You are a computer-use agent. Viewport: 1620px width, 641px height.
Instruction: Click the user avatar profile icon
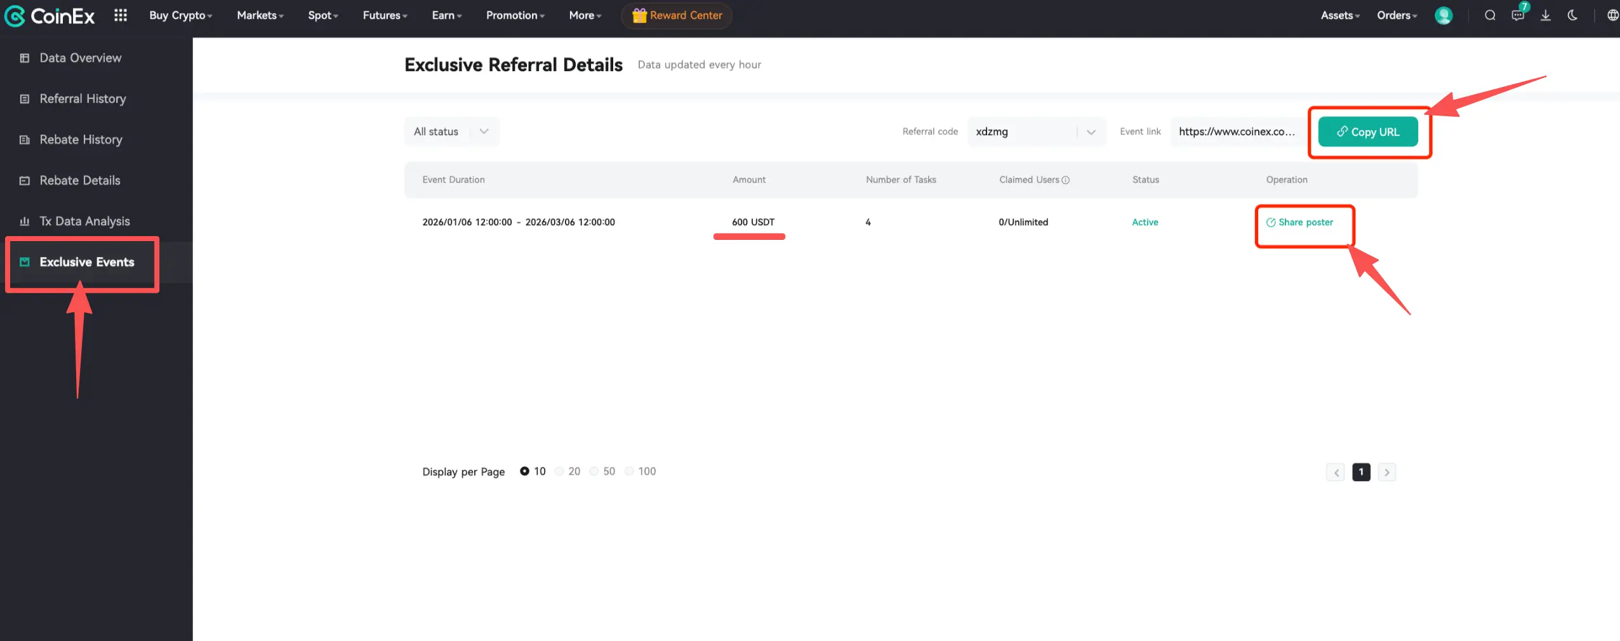(1444, 15)
